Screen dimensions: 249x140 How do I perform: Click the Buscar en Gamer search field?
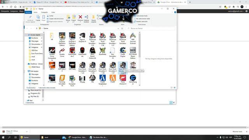[x=151, y=28]
